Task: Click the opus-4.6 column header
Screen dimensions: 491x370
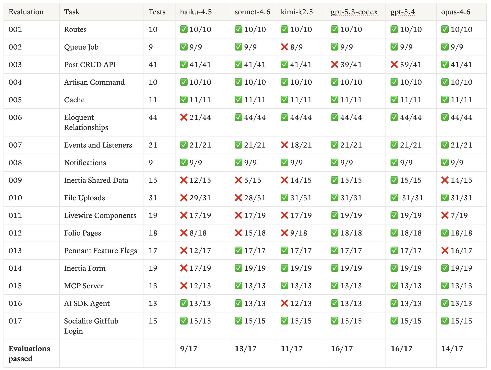Action: [455, 12]
